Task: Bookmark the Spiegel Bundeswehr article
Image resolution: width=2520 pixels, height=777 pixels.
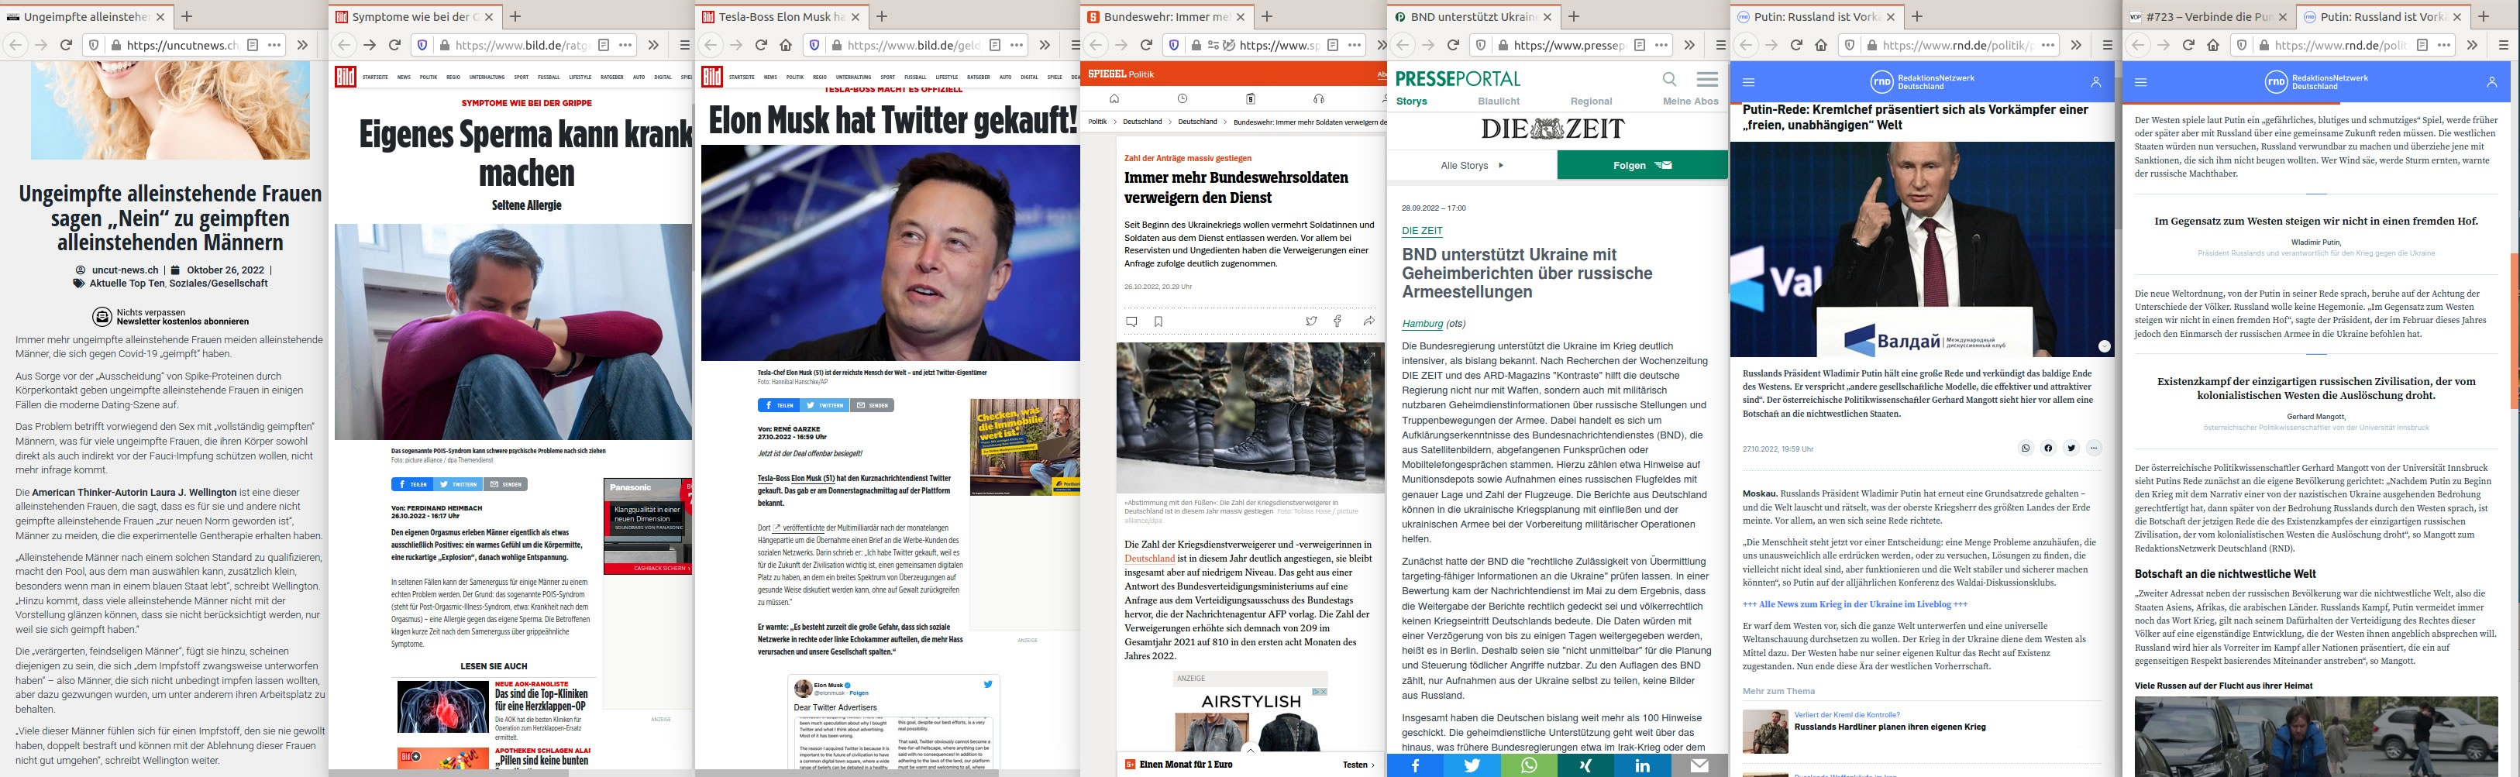Action: [1158, 321]
